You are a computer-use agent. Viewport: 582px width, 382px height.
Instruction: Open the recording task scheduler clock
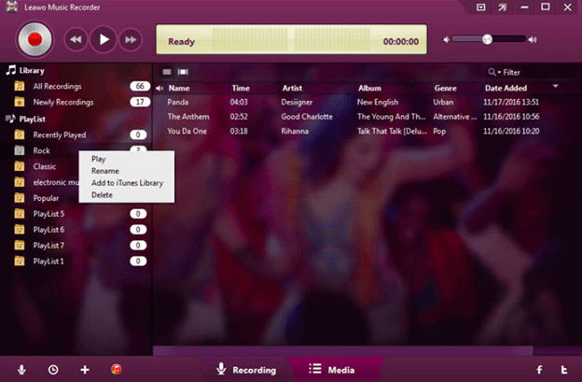pos(53,370)
